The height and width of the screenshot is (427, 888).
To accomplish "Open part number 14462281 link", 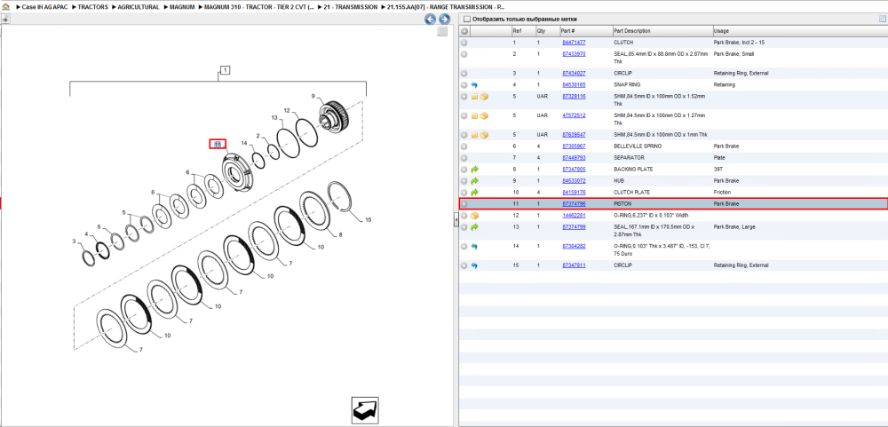I will click(x=574, y=216).
